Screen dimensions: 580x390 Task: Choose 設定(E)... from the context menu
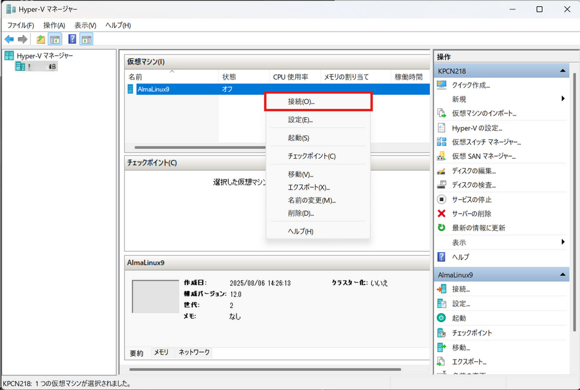300,120
